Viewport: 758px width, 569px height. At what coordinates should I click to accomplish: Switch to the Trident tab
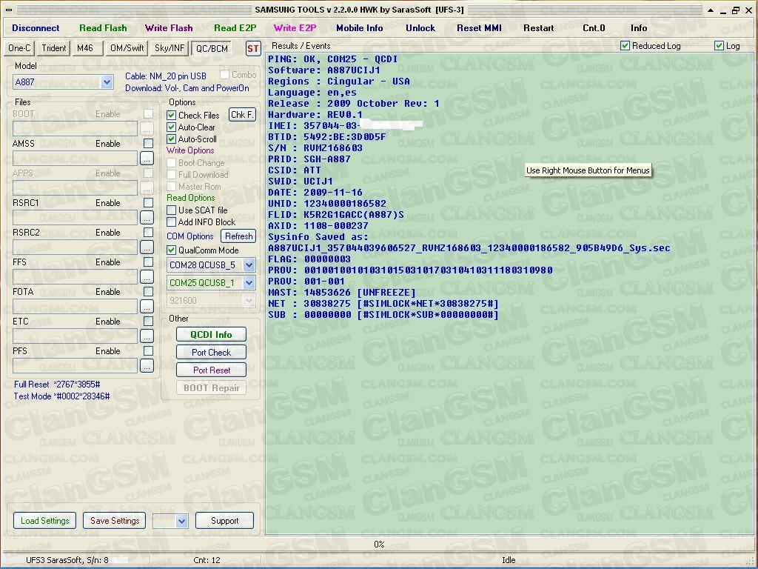coord(53,48)
